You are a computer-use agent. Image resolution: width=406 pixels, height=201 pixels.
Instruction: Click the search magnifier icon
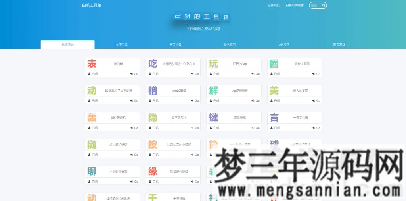coord(324,5)
